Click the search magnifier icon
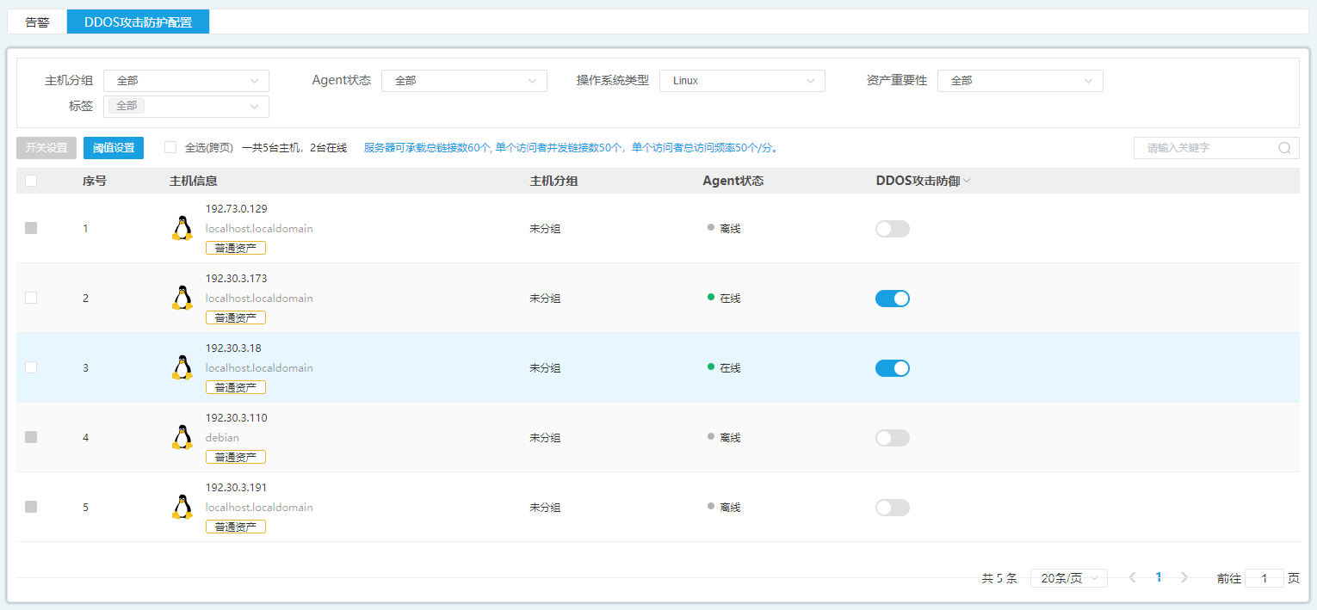Screen dimensions: 1317x610 click(1284, 148)
